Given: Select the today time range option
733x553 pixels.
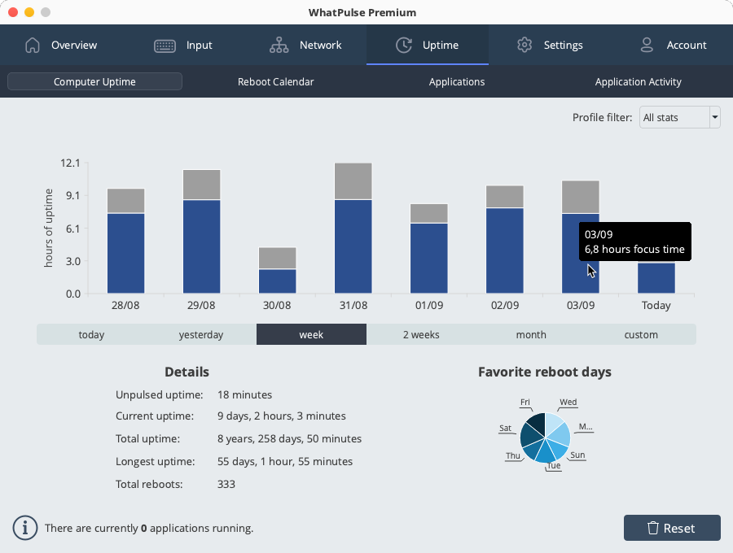Looking at the screenshot, I should click(91, 334).
